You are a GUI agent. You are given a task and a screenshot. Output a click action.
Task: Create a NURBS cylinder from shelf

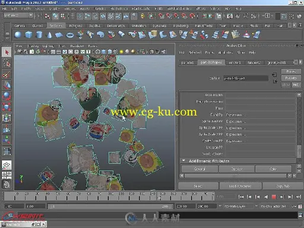click(39, 35)
